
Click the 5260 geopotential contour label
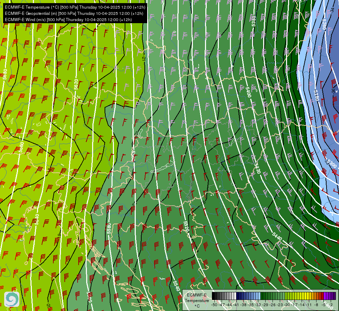(324, 24)
